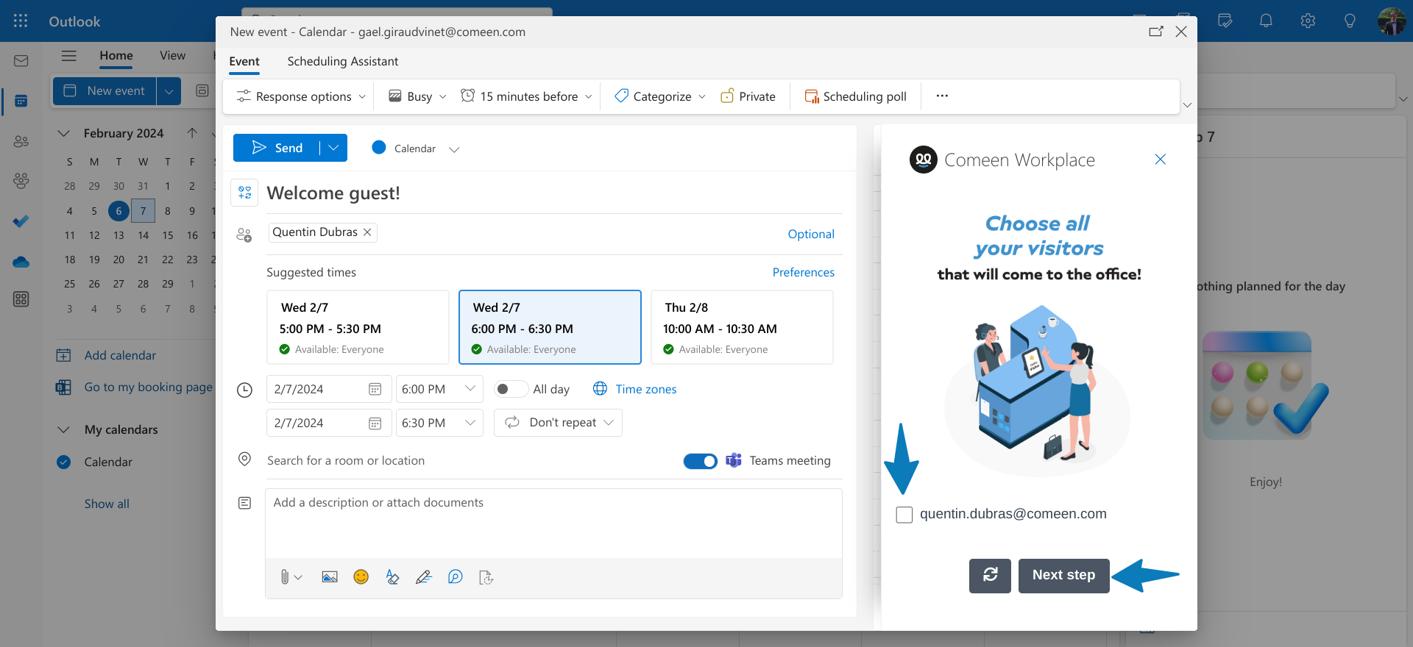
Task: Open the Home ribbon tab
Action: (x=116, y=56)
